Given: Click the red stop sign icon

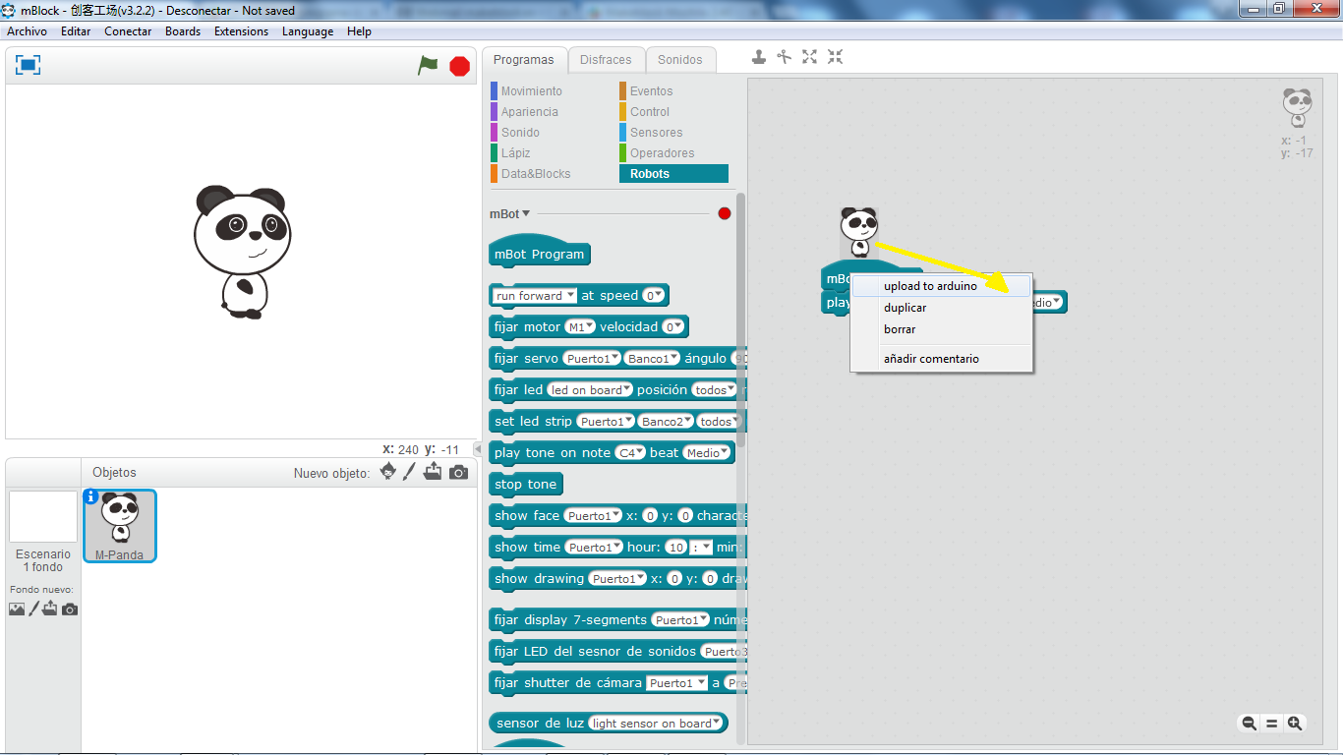Looking at the screenshot, I should pyautogui.click(x=459, y=66).
